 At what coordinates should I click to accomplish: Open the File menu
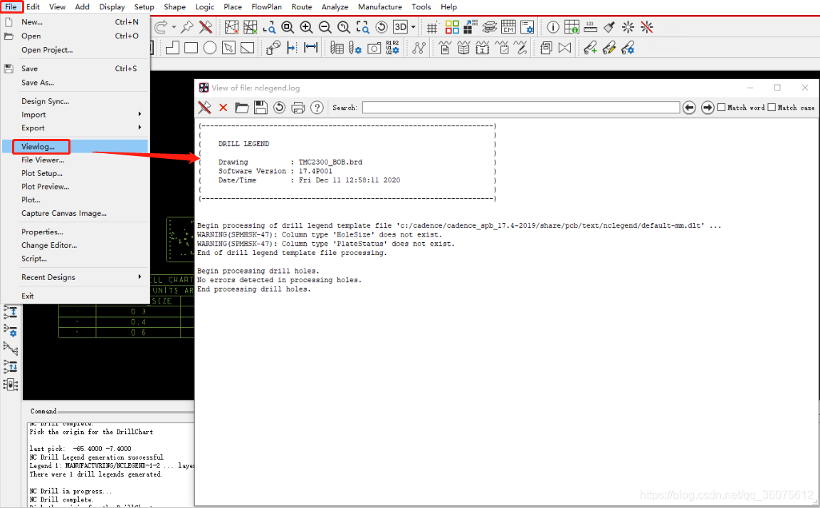(11, 7)
